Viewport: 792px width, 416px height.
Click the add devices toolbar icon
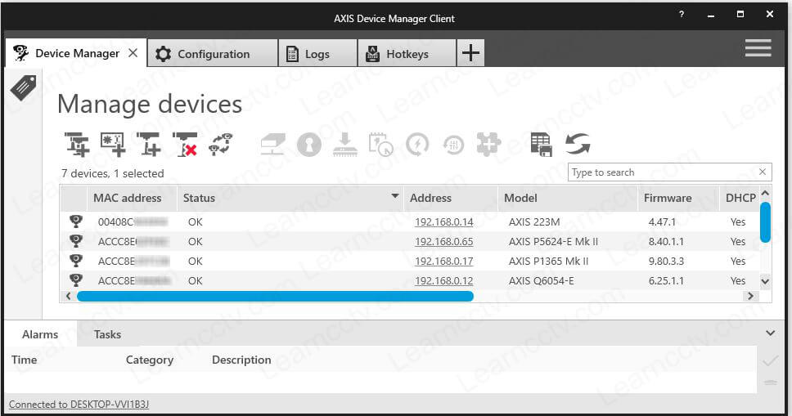[77, 145]
